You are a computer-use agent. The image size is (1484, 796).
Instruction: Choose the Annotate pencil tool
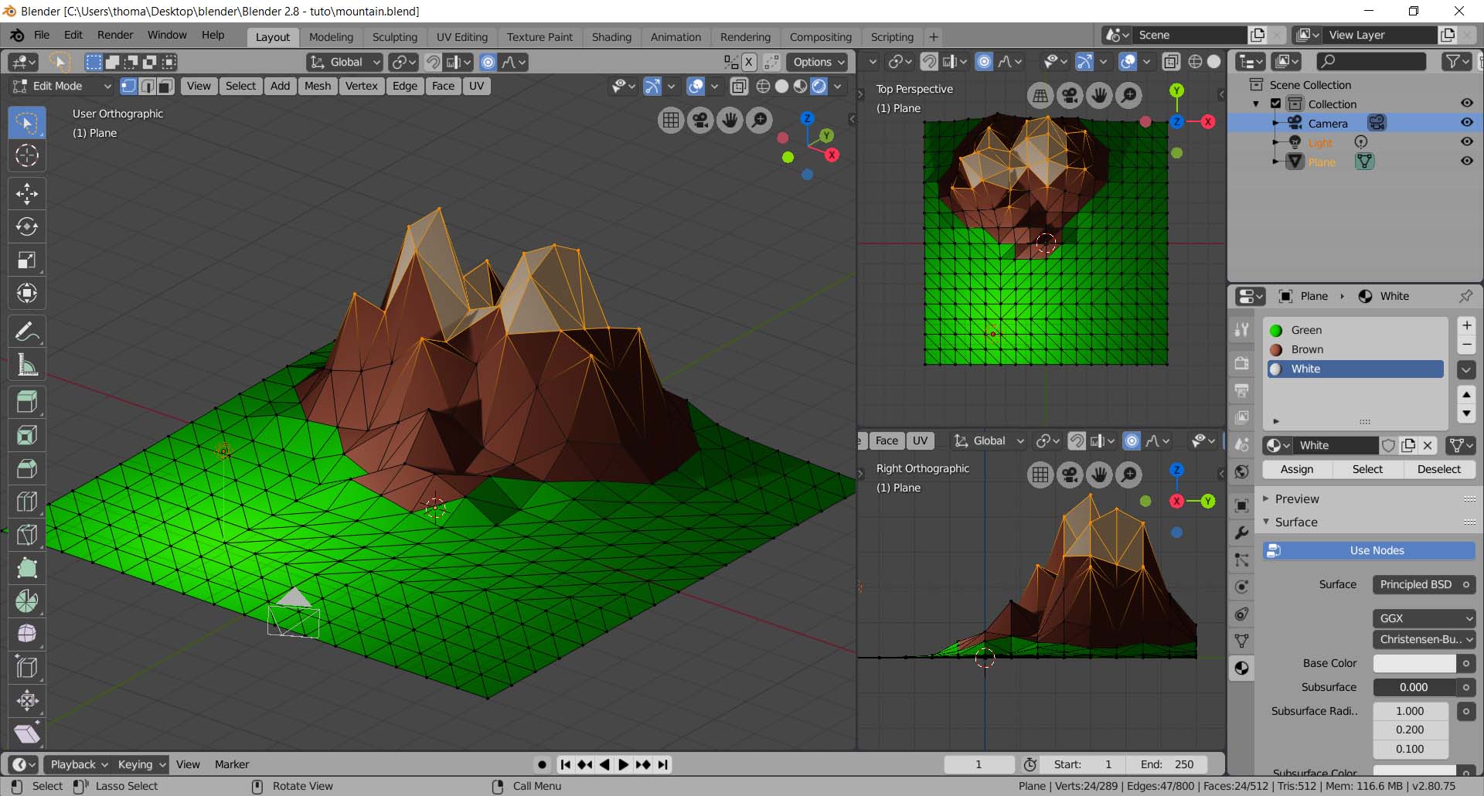(x=27, y=332)
